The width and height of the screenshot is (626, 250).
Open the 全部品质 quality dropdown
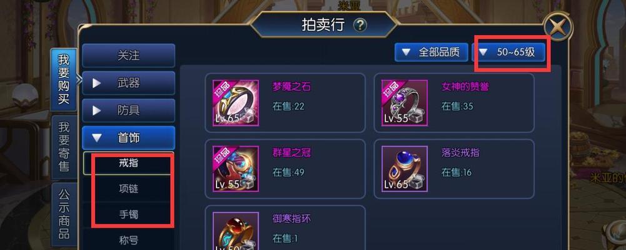coord(431,52)
